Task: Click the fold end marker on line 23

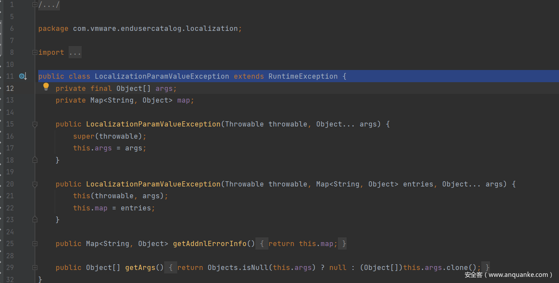Action: (35, 220)
